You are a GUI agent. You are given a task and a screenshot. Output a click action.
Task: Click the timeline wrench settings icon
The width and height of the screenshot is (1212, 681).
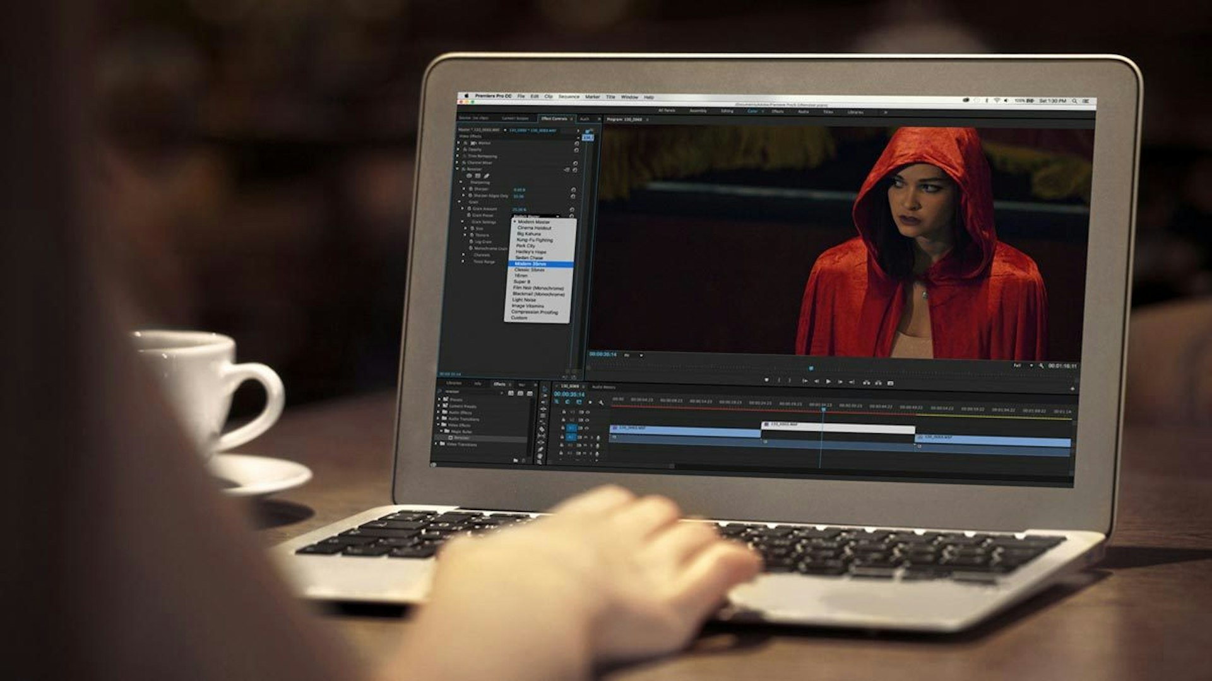602,402
